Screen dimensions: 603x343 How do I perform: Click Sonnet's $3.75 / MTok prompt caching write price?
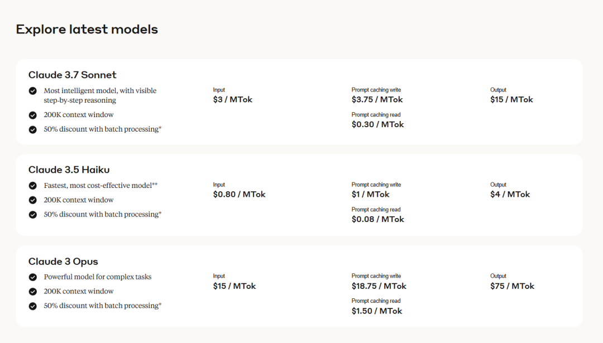coord(377,99)
